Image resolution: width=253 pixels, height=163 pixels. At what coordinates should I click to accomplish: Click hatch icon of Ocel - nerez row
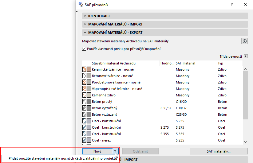pyautogui.click(x=85, y=140)
